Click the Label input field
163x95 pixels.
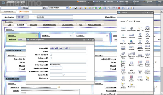tap(68, 51)
